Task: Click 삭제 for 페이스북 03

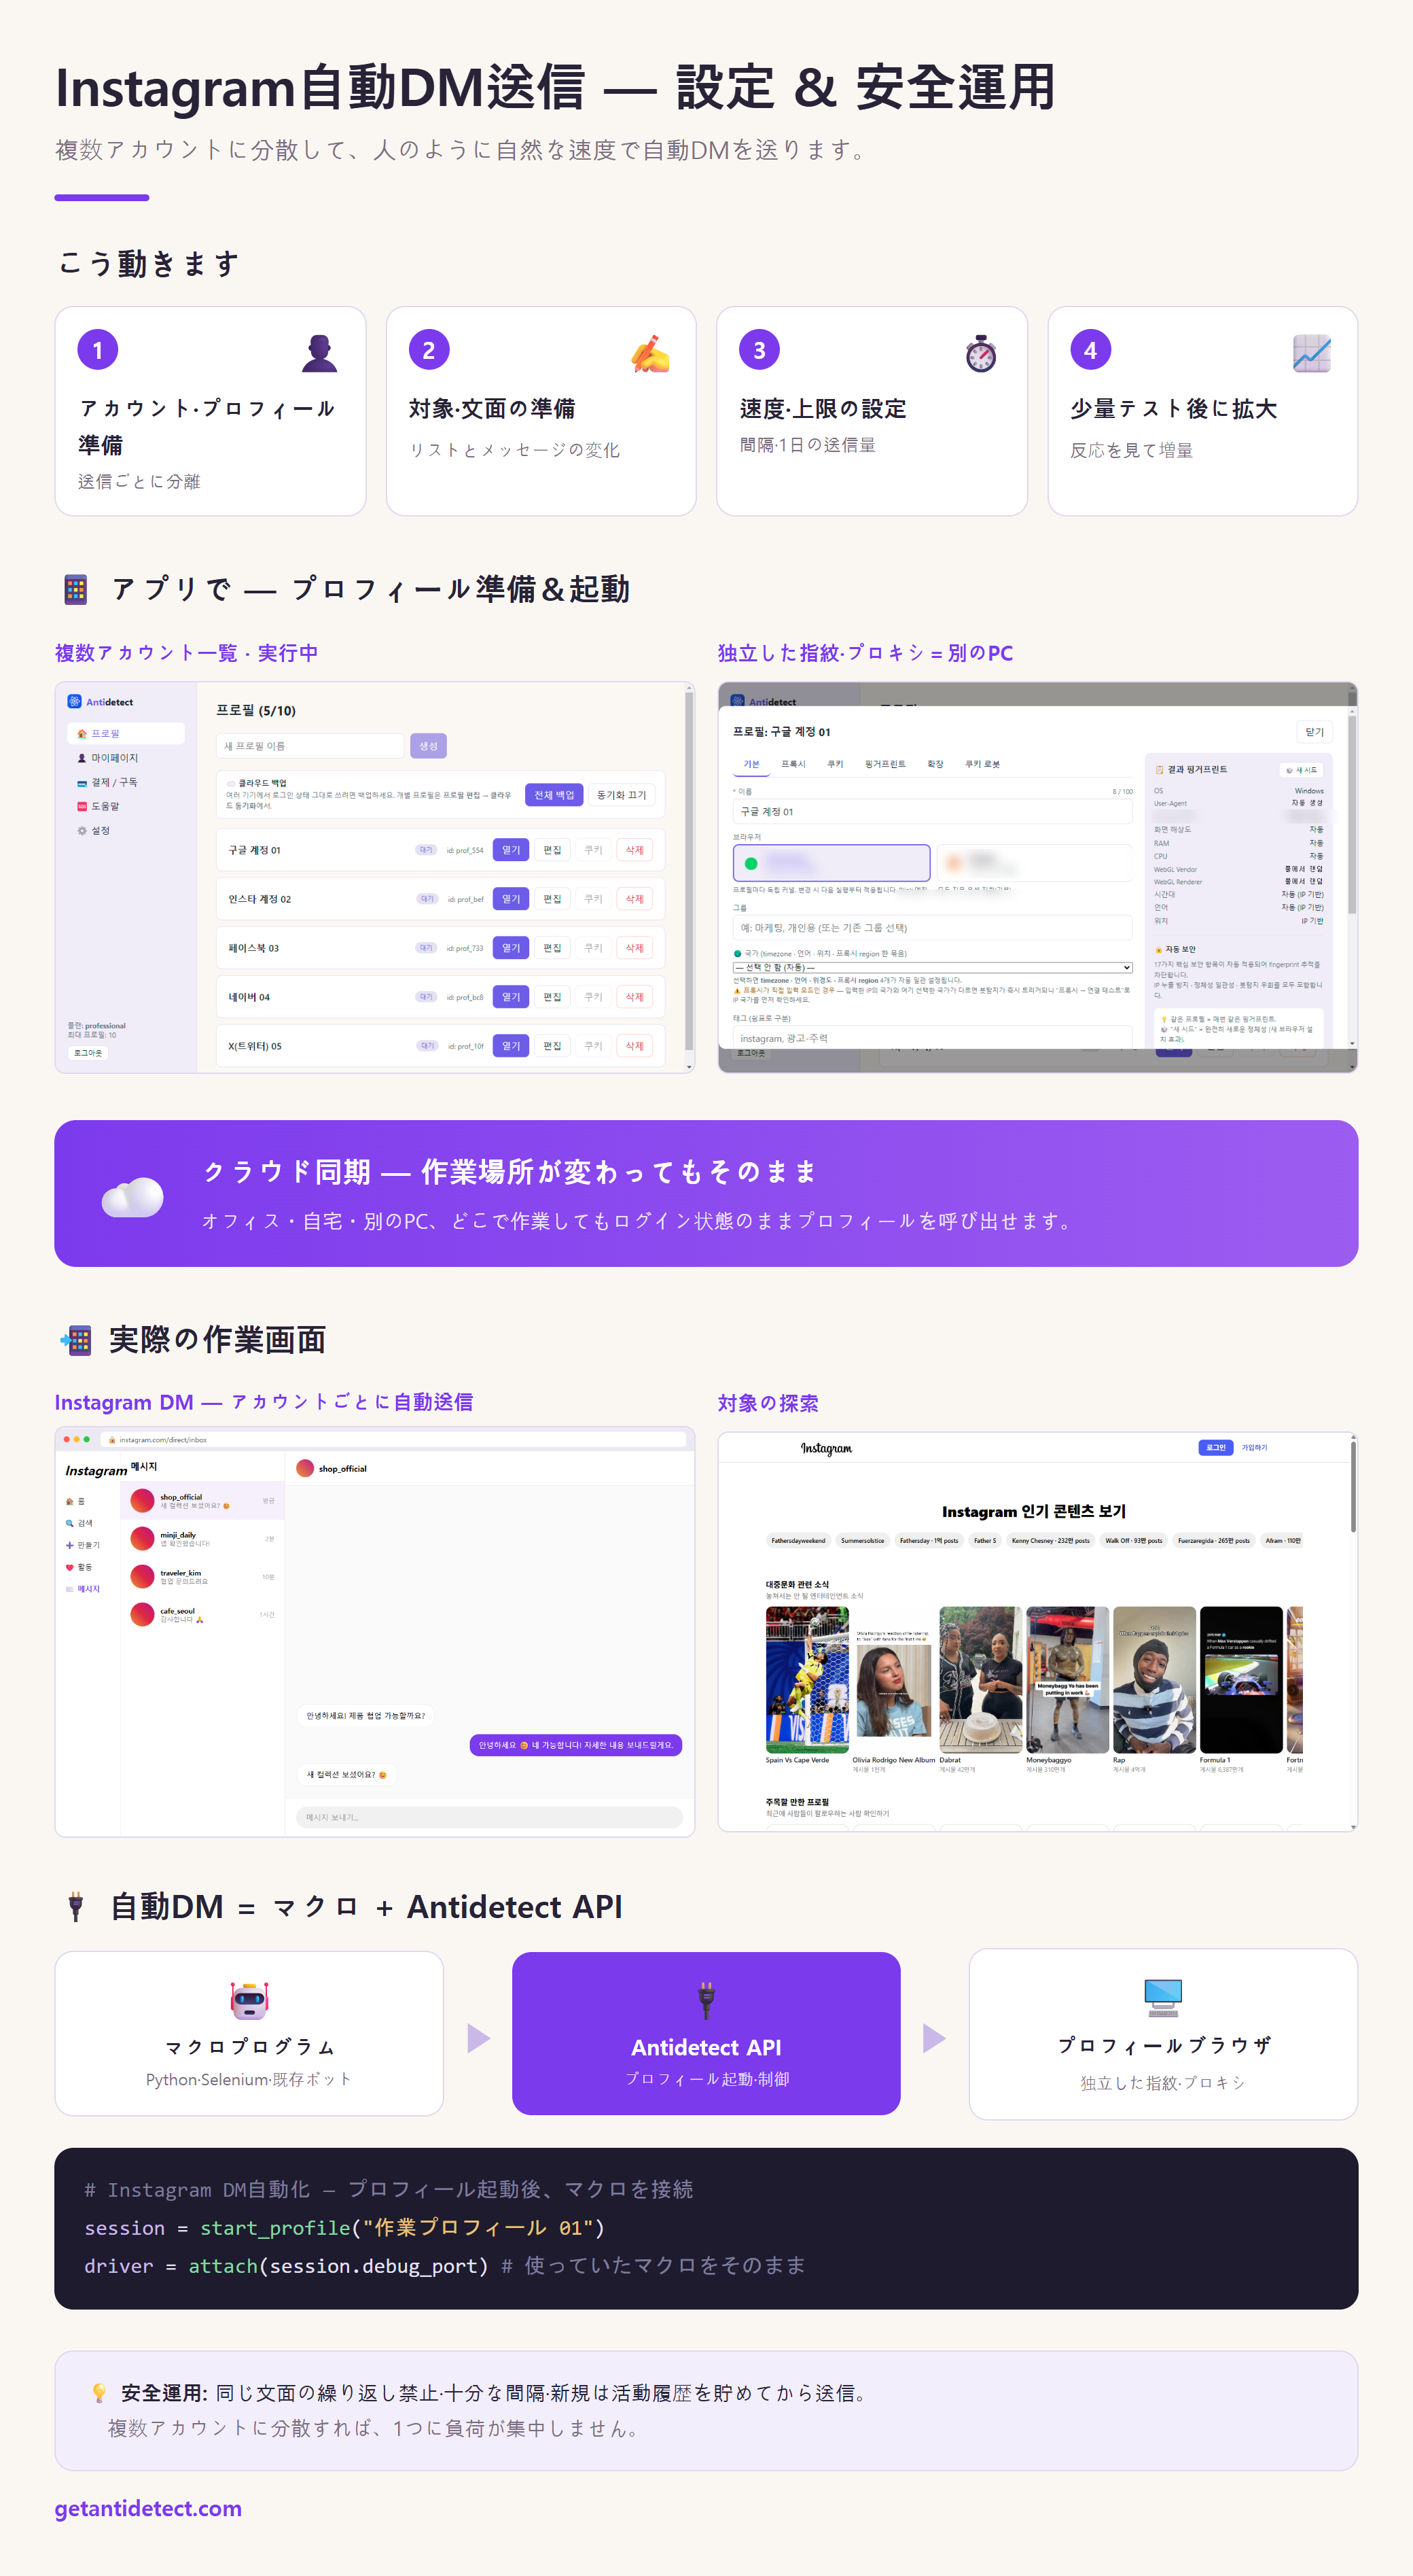Action: (634, 948)
